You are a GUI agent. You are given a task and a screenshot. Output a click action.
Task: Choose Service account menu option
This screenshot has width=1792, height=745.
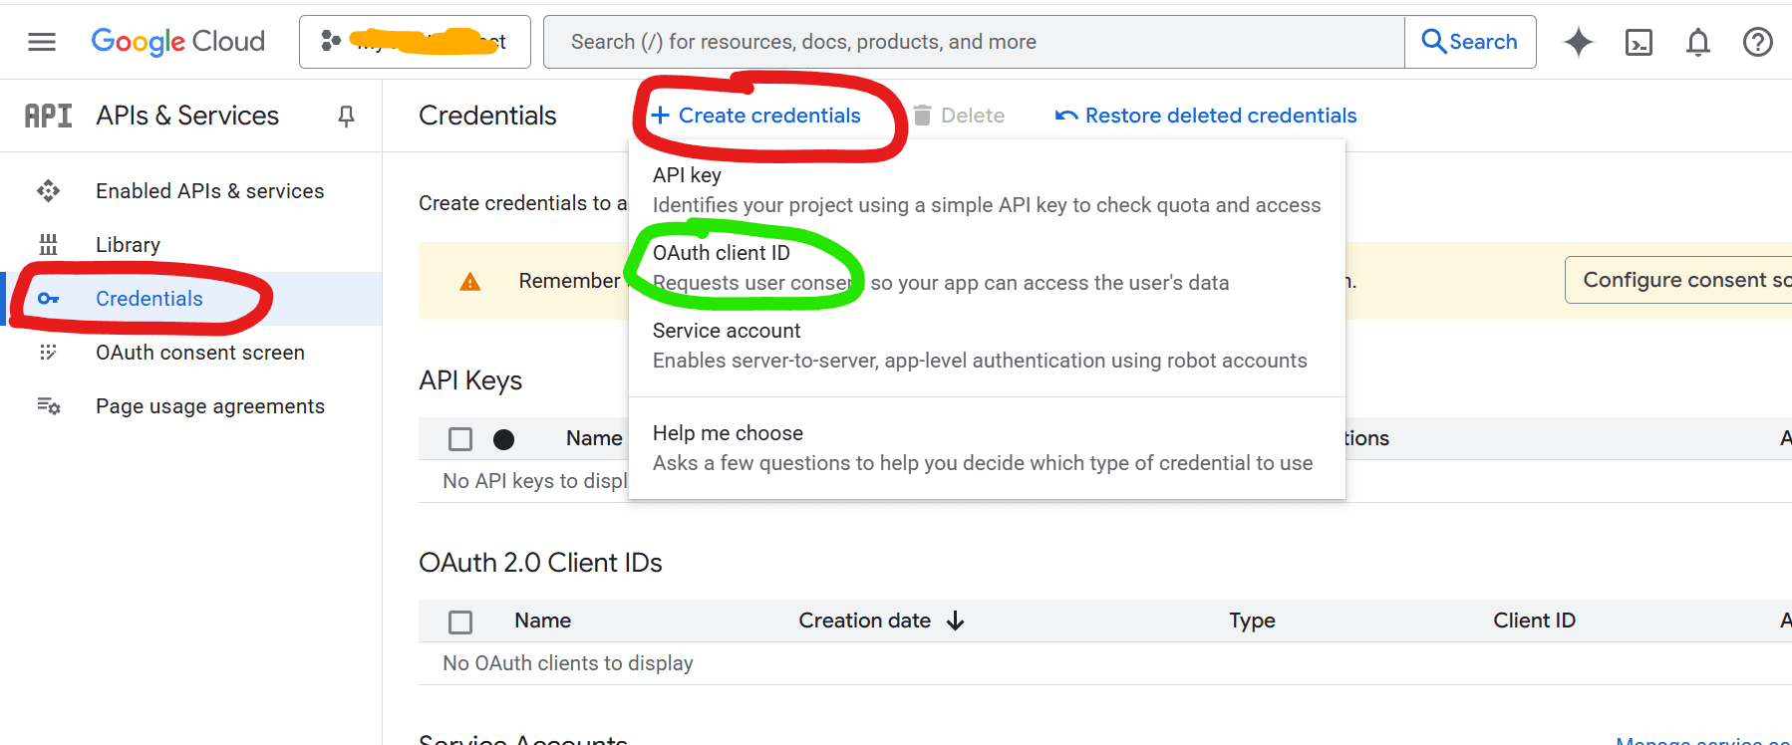pyautogui.click(x=987, y=345)
